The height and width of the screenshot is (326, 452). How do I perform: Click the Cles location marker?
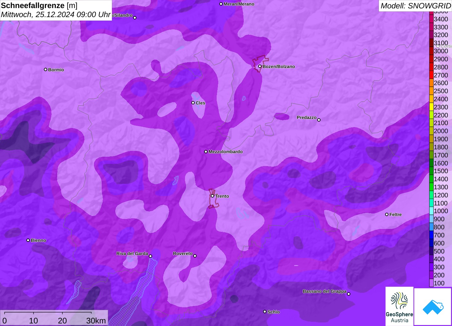(x=193, y=103)
